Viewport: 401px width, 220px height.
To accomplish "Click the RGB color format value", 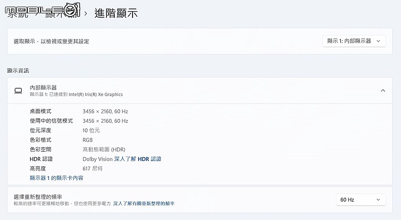I will (87, 140).
